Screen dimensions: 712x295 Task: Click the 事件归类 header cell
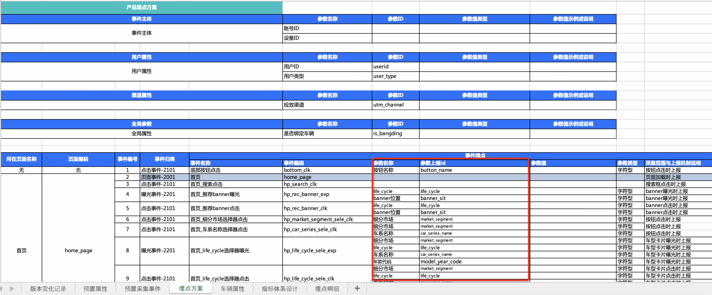coord(165,159)
